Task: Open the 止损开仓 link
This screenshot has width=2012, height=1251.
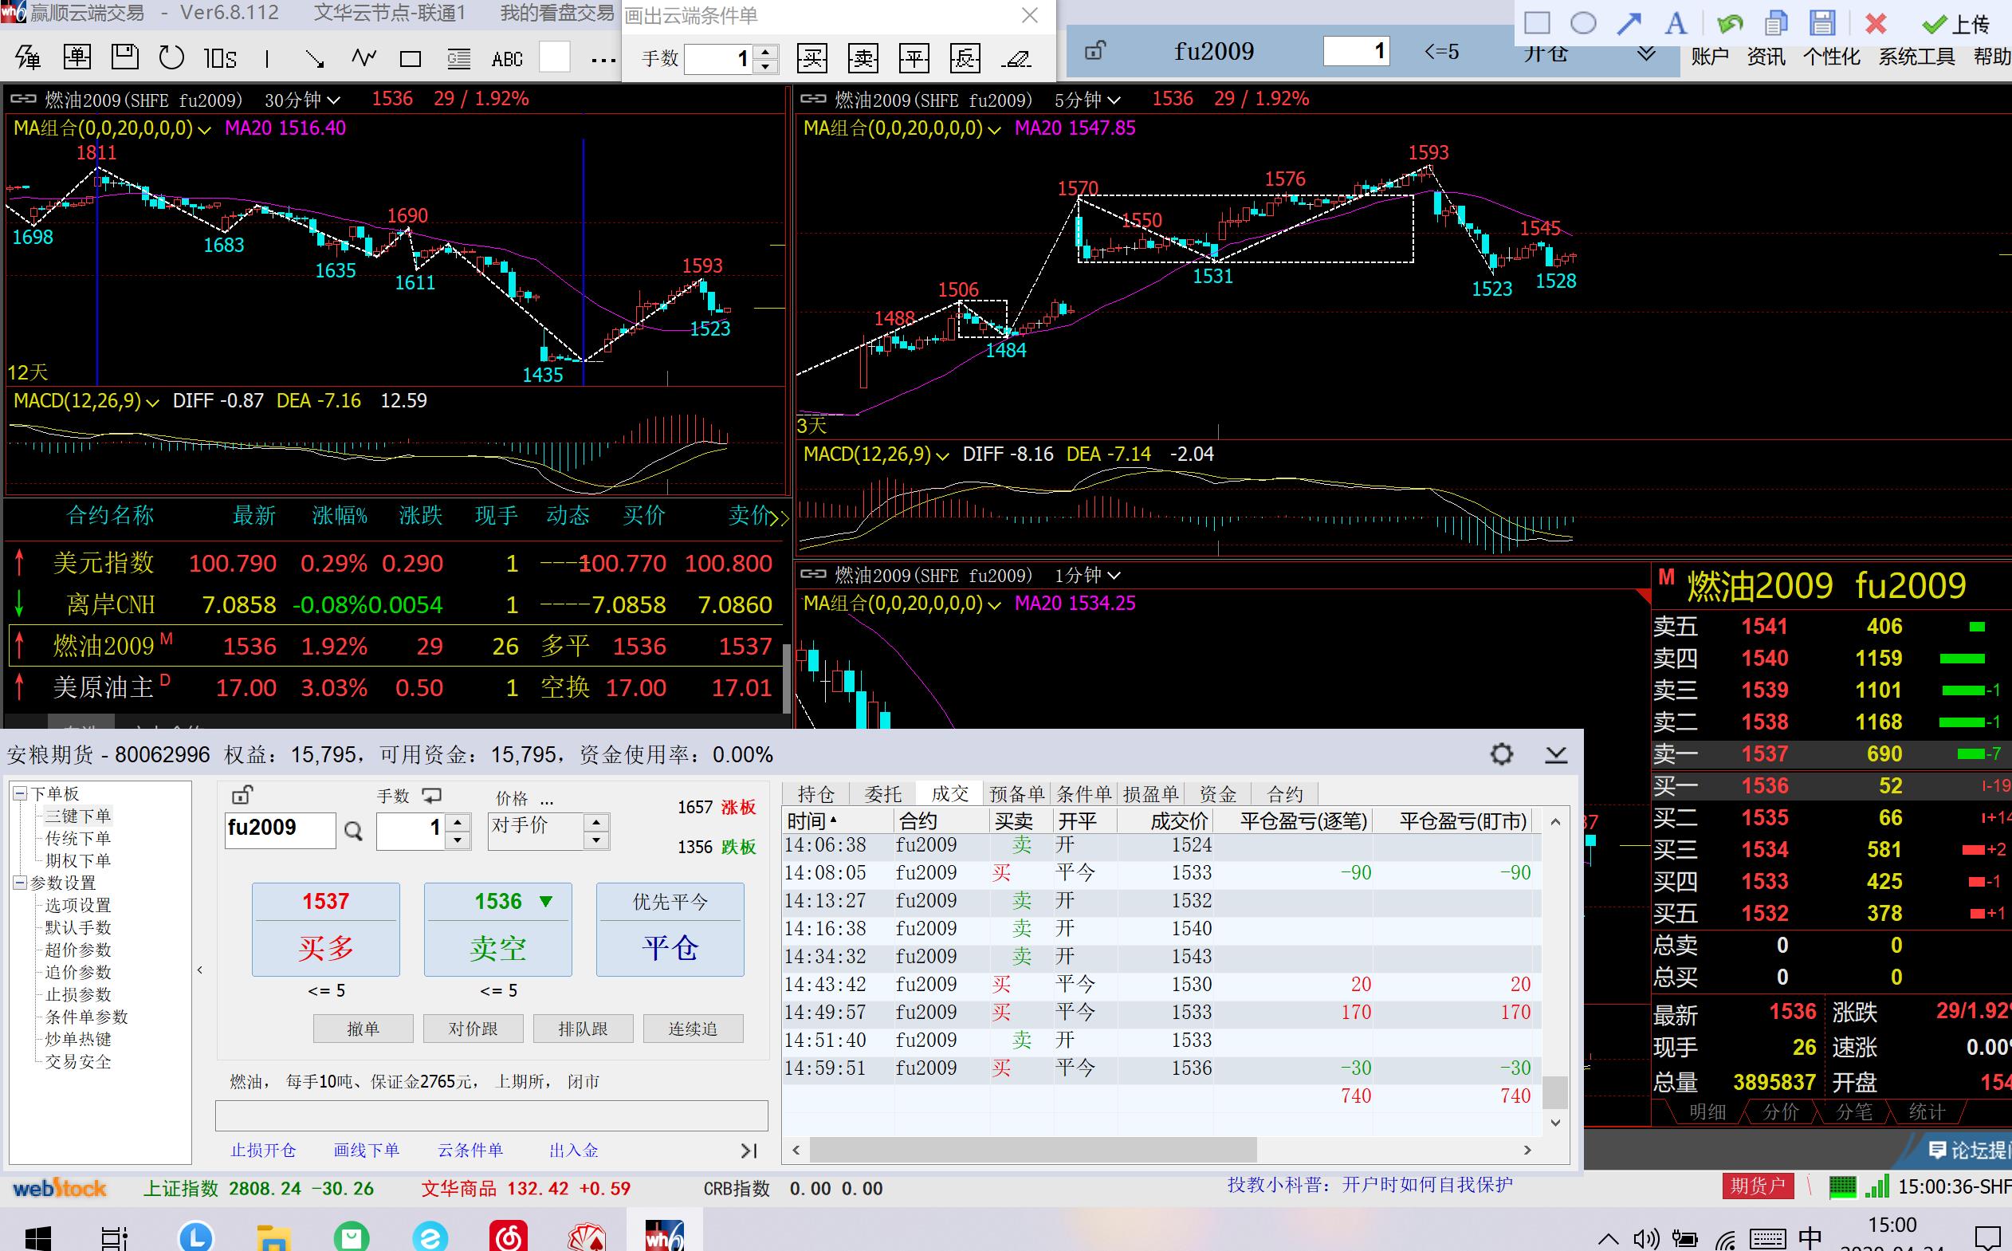Action: [x=263, y=1150]
